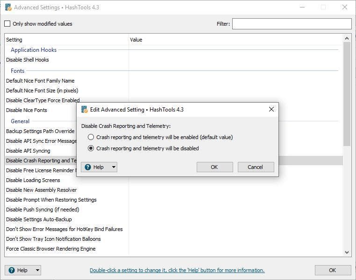Select Disable New Assembly Resolver setting
Image resolution: width=356 pixels, height=280 pixels.
[41, 190]
